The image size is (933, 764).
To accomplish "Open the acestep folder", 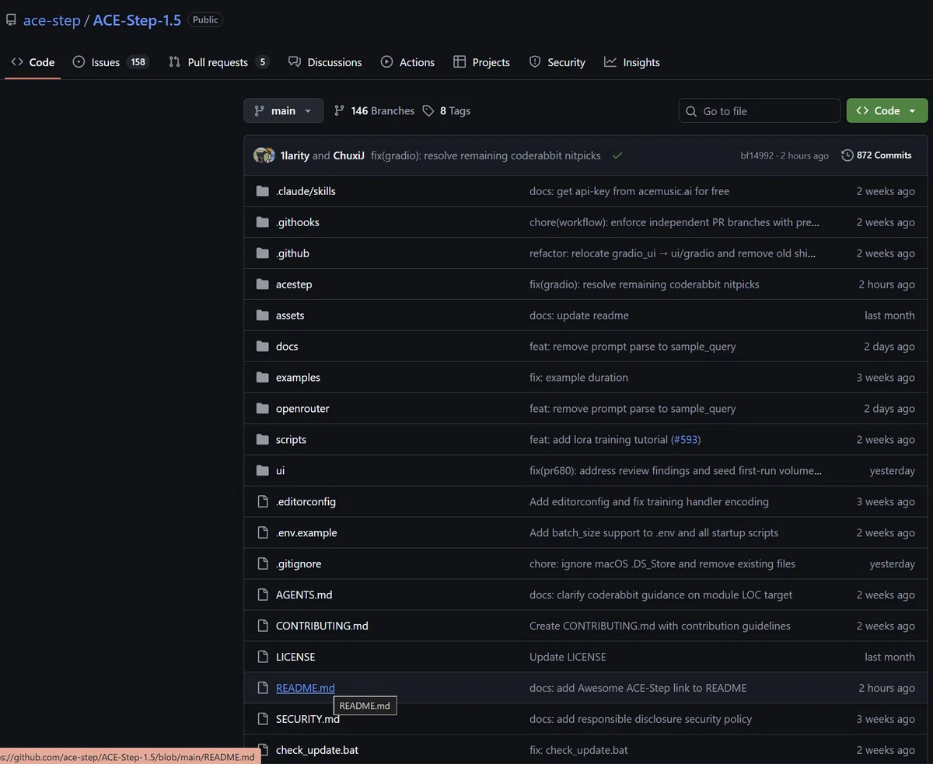I will pos(294,284).
